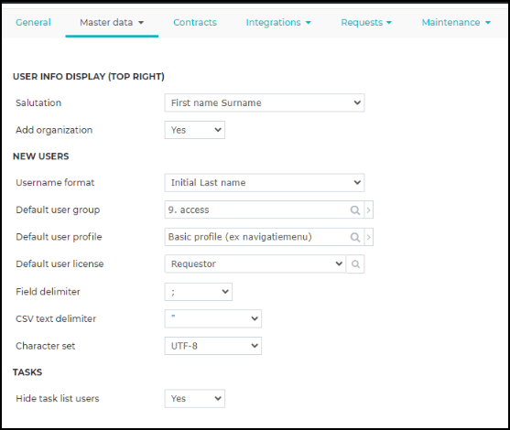The height and width of the screenshot is (430, 510).
Task: Click the CSV text delimiter label
Action: tap(56, 319)
